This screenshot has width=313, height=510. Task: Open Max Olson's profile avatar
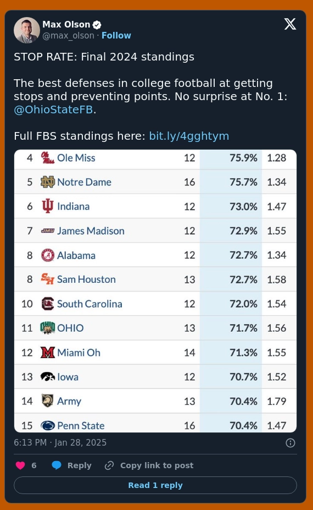(26, 30)
